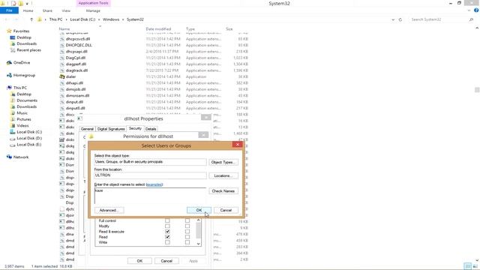Open the examples link for object names
This screenshot has width=480, height=270.
(154, 184)
